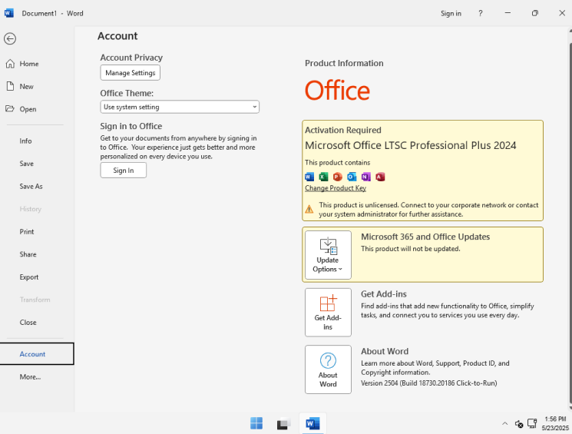The width and height of the screenshot is (572, 434).
Task: Click the Get Add-ins button
Action: pos(328,313)
